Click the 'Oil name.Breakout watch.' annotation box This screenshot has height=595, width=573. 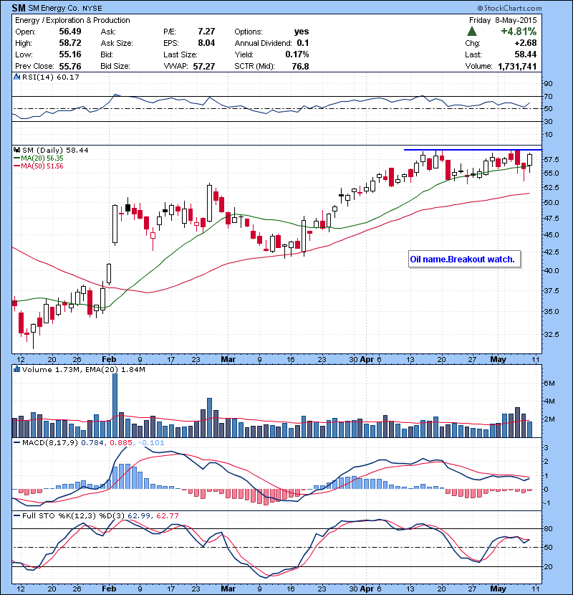pos(464,260)
